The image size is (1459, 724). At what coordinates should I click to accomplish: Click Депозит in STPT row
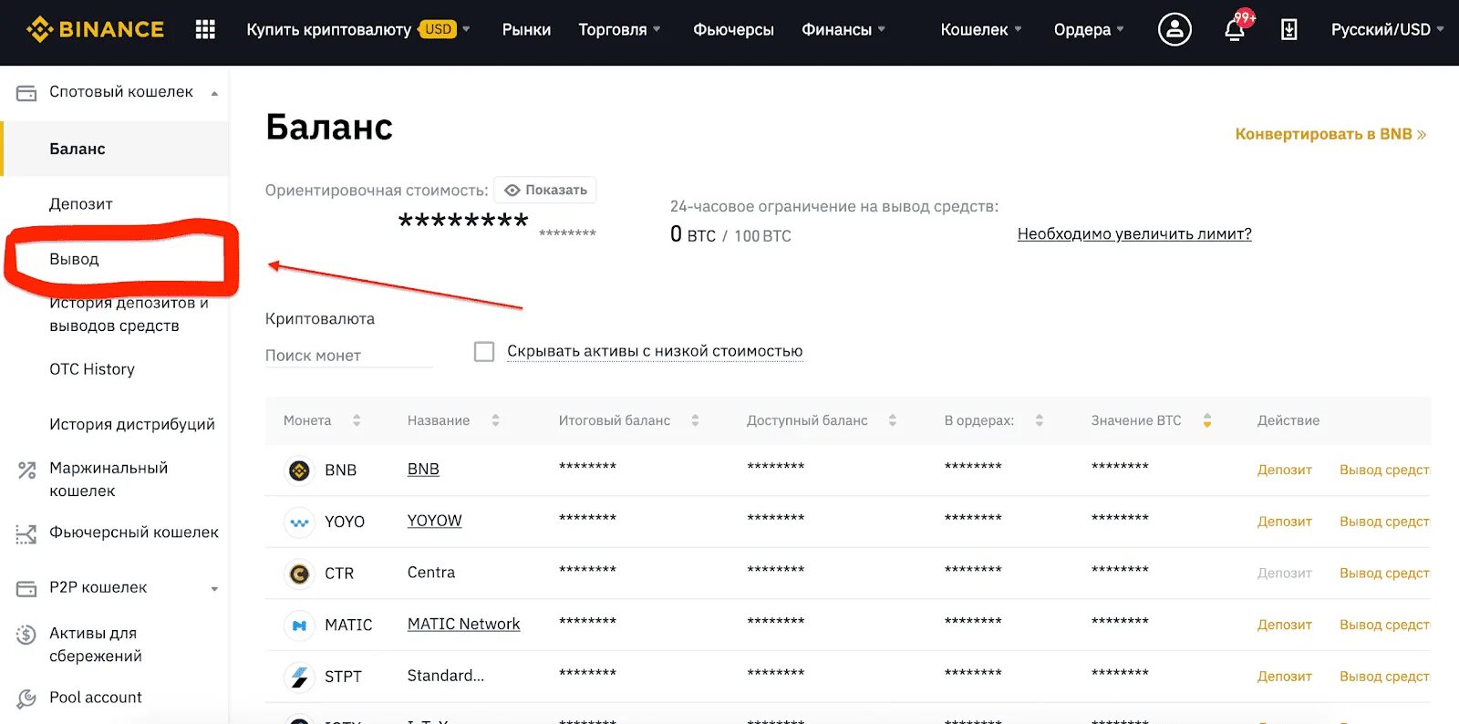pyautogui.click(x=1284, y=677)
